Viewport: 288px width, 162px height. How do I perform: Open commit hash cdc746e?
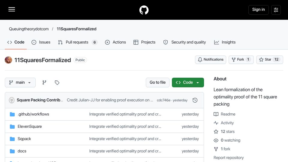163,100
